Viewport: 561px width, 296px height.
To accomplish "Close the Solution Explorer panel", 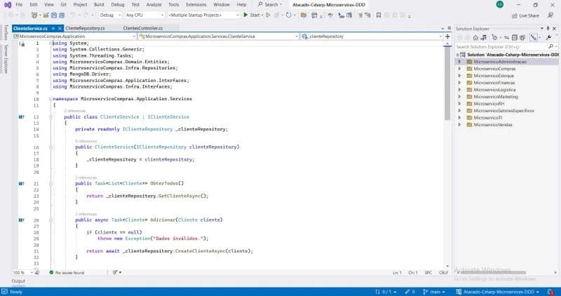I will tap(555, 28).
